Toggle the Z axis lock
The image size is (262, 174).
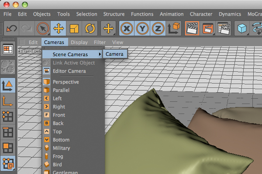click(158, 28)
